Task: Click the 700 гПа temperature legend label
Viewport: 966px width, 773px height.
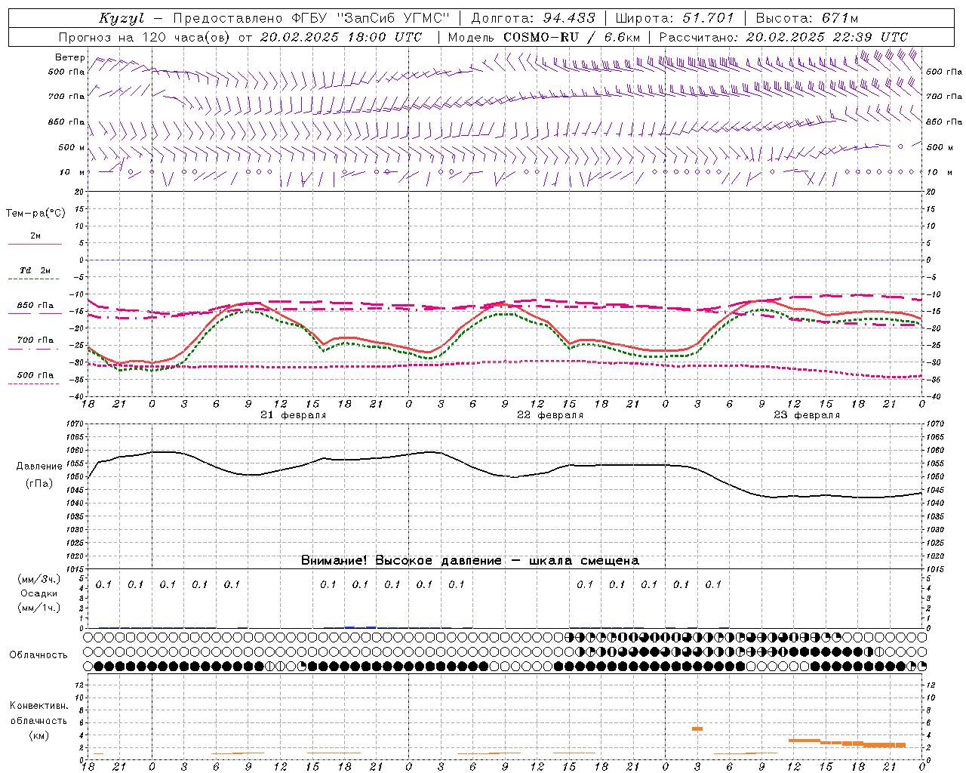Action: [x=35, y=340]
